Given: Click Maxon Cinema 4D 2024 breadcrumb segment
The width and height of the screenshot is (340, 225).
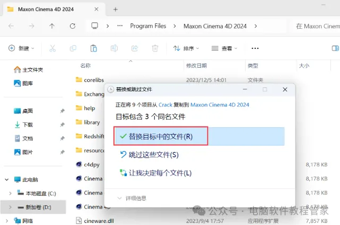Looking at the screenshot, I should [215, 26].
